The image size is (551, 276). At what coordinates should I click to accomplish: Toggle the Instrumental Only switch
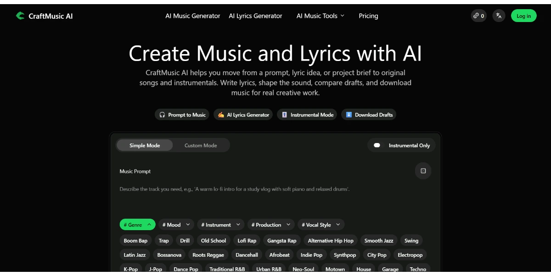377,145
